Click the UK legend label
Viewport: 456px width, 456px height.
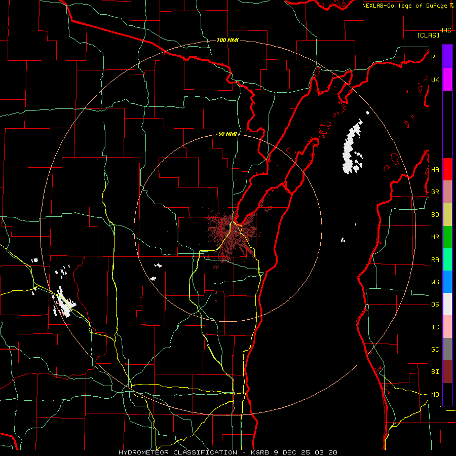tap(435, 80)
